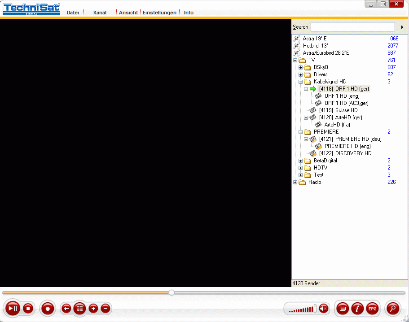Click the Radio count 226
The height and width of the screenshot is (322, 409).
tap(391, 182)
